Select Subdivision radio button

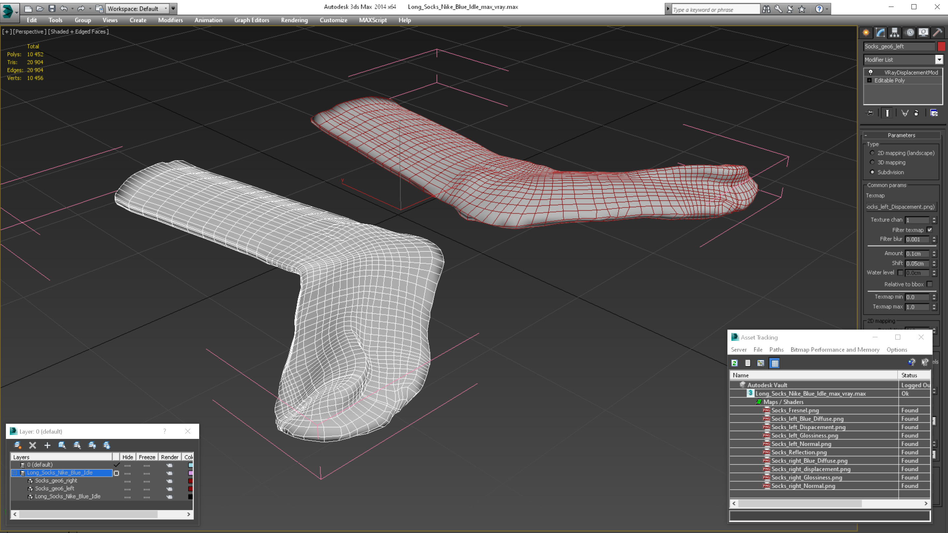(872, 172)
